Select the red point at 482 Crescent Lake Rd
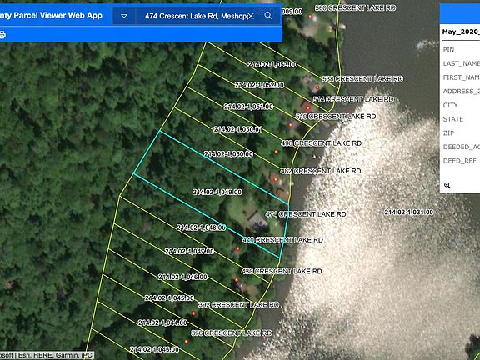 tap(276, 180)
